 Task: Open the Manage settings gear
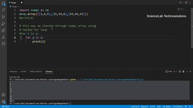coord(3,101)
